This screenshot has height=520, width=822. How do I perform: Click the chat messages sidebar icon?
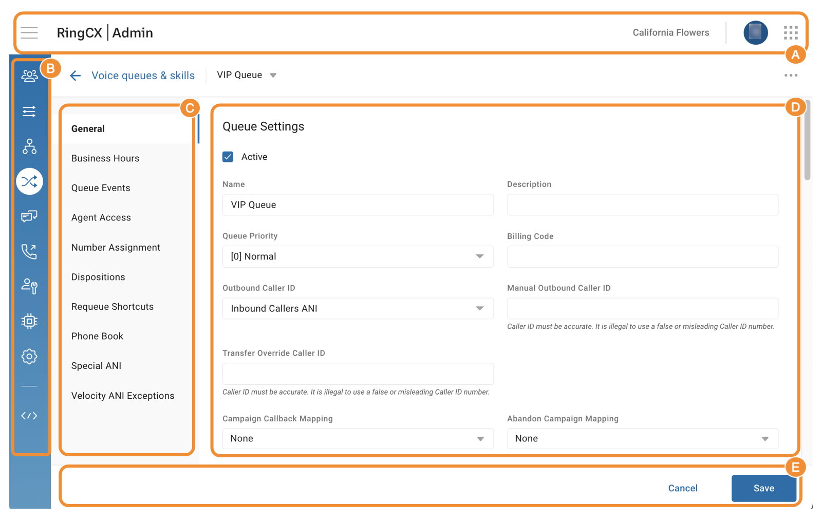tap(29, 216)
